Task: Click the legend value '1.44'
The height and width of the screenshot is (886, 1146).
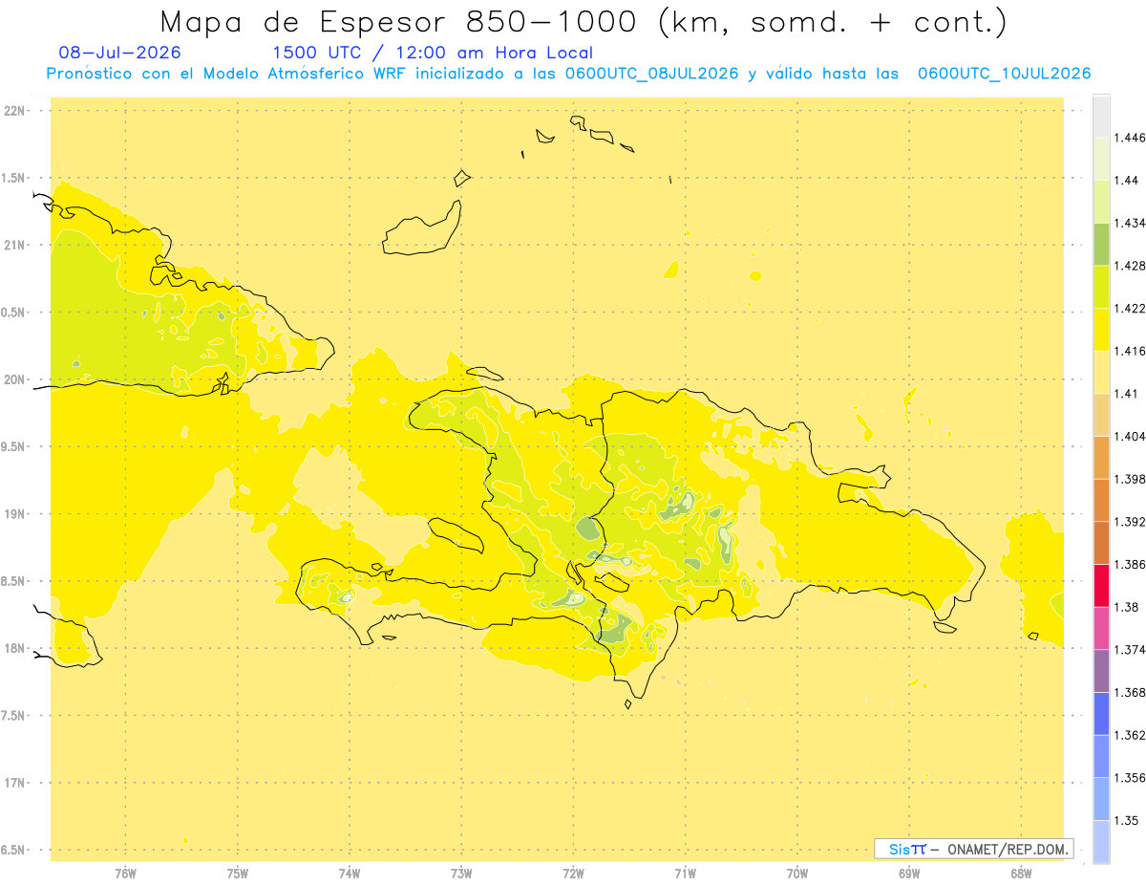Action: tap(1126, 181)
